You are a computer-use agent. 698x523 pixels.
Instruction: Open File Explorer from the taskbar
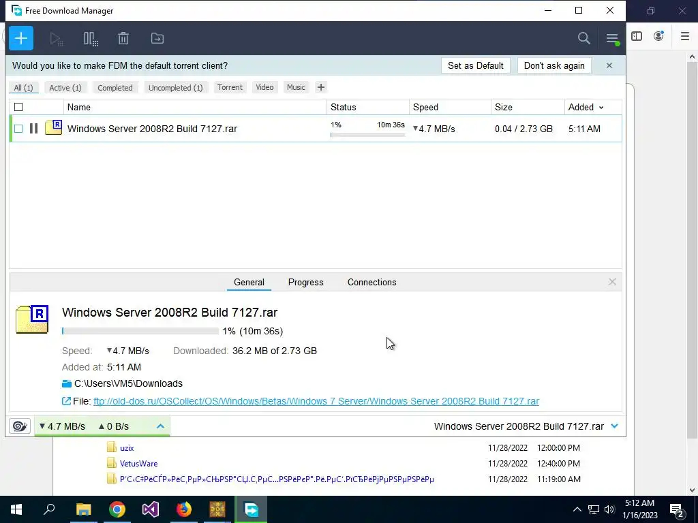[83, 509]
